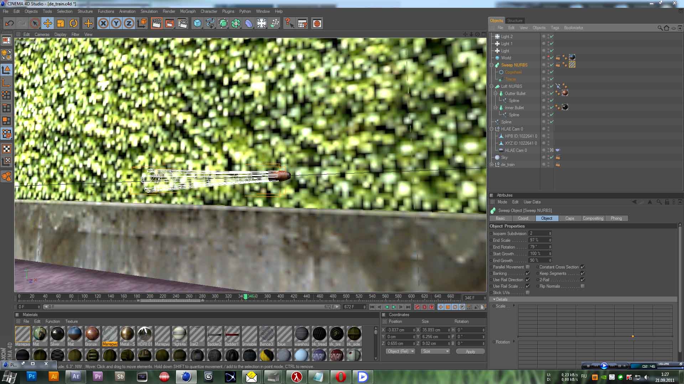Open the Object (Rel) coordinate dropdown
Viewport: 684px width, 384px height.
click(400, 351)
